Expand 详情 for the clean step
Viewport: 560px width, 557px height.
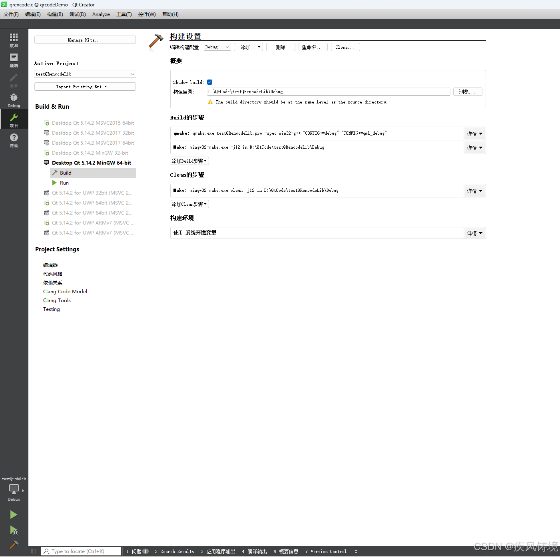click(x=474, y=191)
